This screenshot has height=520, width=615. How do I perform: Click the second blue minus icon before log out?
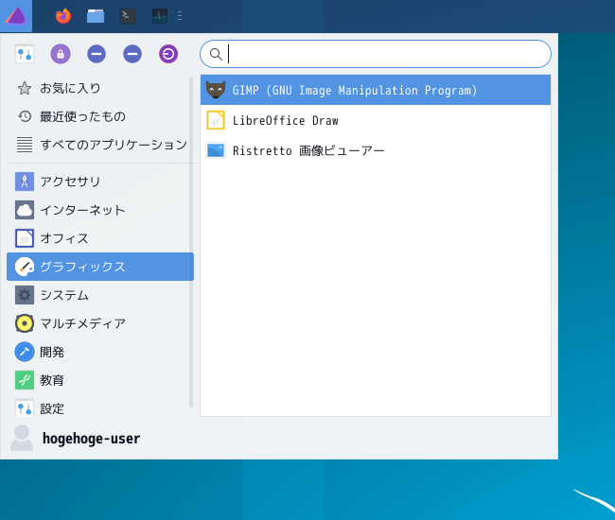132,54
